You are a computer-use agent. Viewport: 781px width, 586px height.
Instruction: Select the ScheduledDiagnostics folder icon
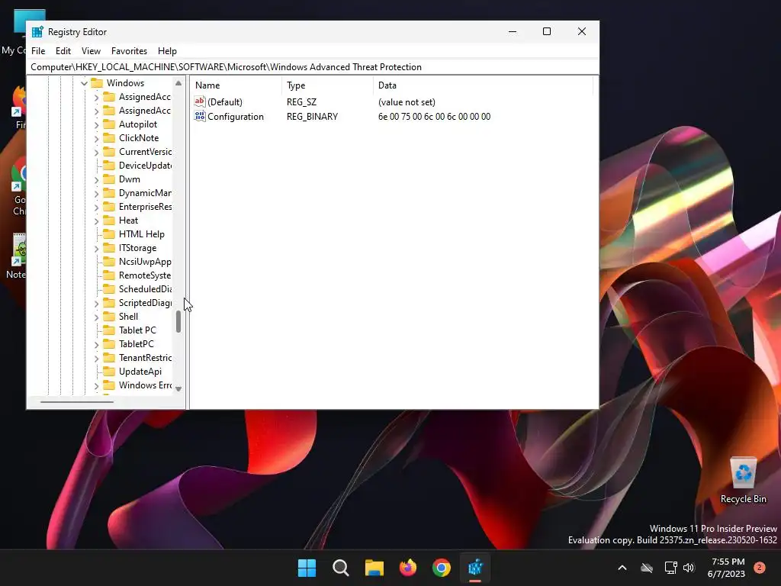tap(108, 288)
